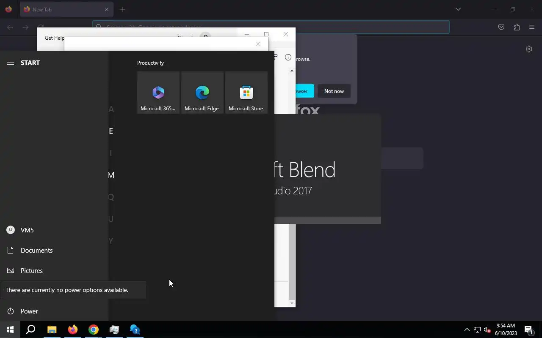Go back in Firefox
The height and width of the screenshot is (338, 542).
click(x=10, y=27)
